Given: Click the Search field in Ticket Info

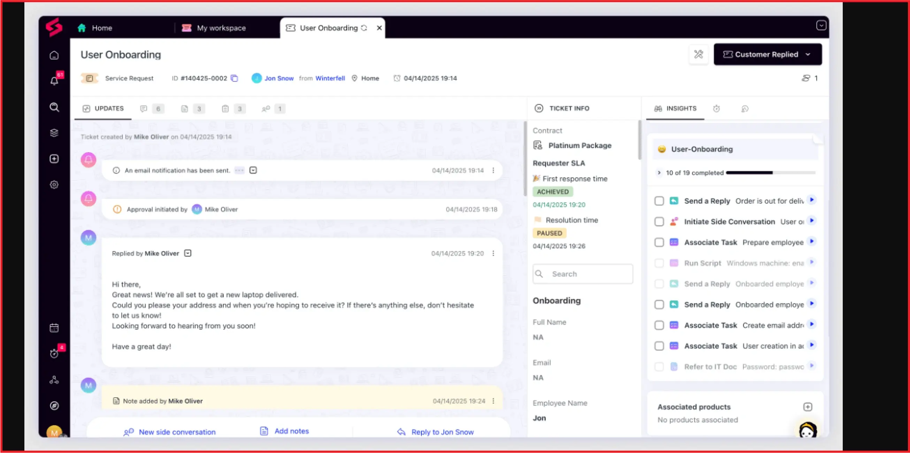Looking at the screenshot, I should pyautogui.click(x=583, y=274).
